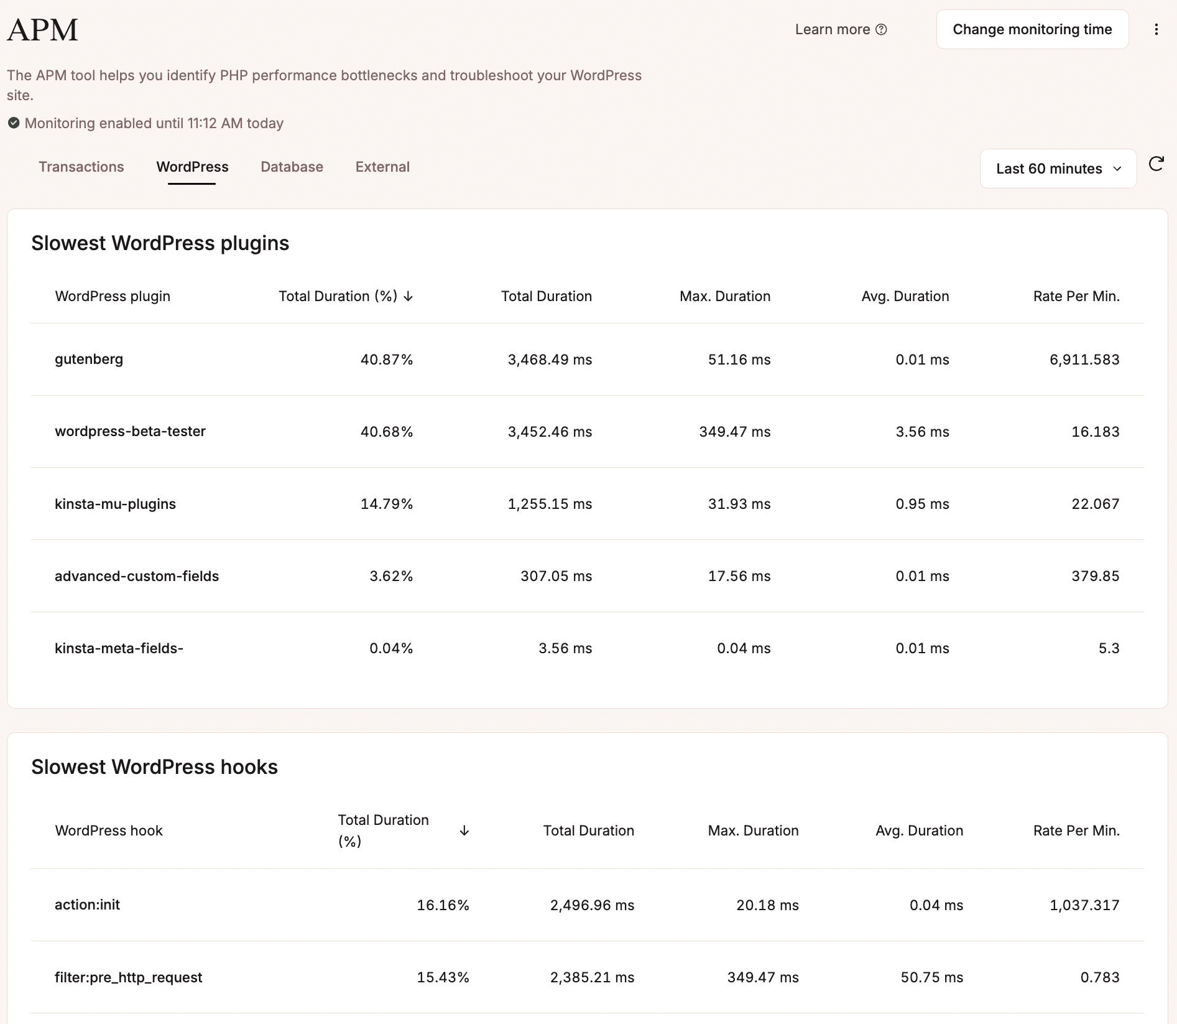The width and height of the screenshot is (1177, 1024).
Task: Click the Learn more help icon
Action: (x=882, y=29)
